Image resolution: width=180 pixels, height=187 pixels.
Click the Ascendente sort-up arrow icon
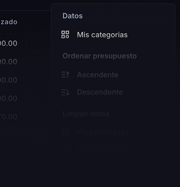65,75
